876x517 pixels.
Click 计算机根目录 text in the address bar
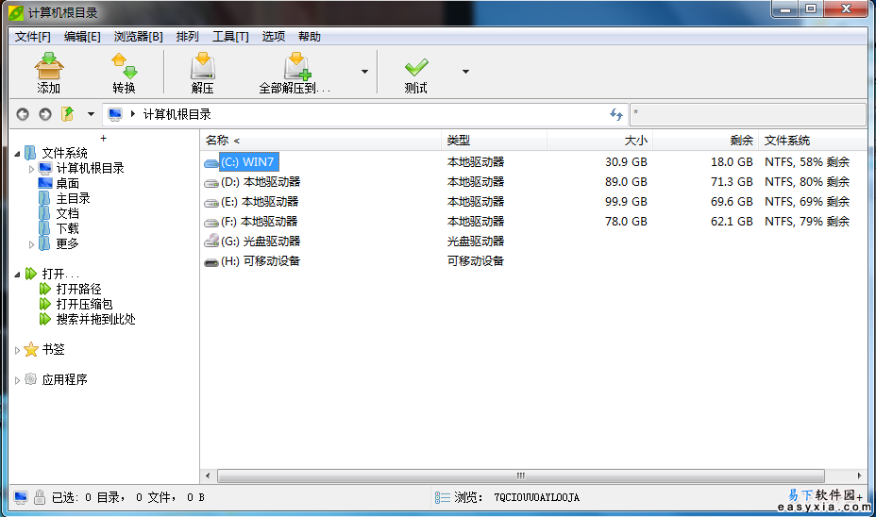[x=177, y=114]
